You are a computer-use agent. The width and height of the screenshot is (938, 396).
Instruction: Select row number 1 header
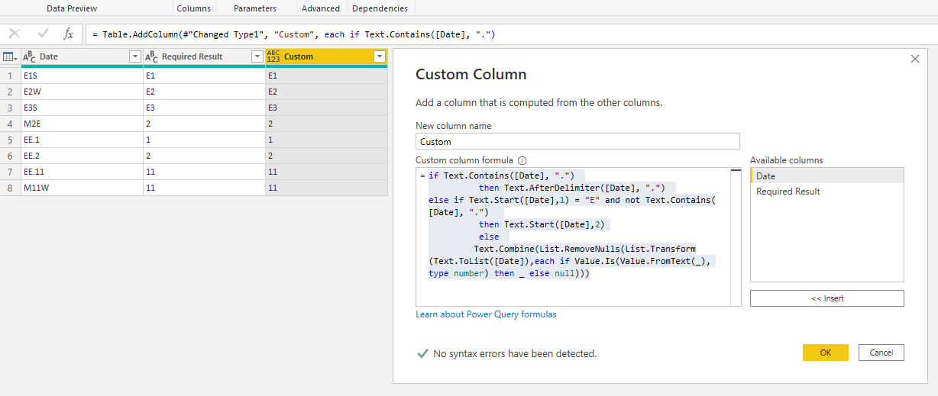coord(11,76)
